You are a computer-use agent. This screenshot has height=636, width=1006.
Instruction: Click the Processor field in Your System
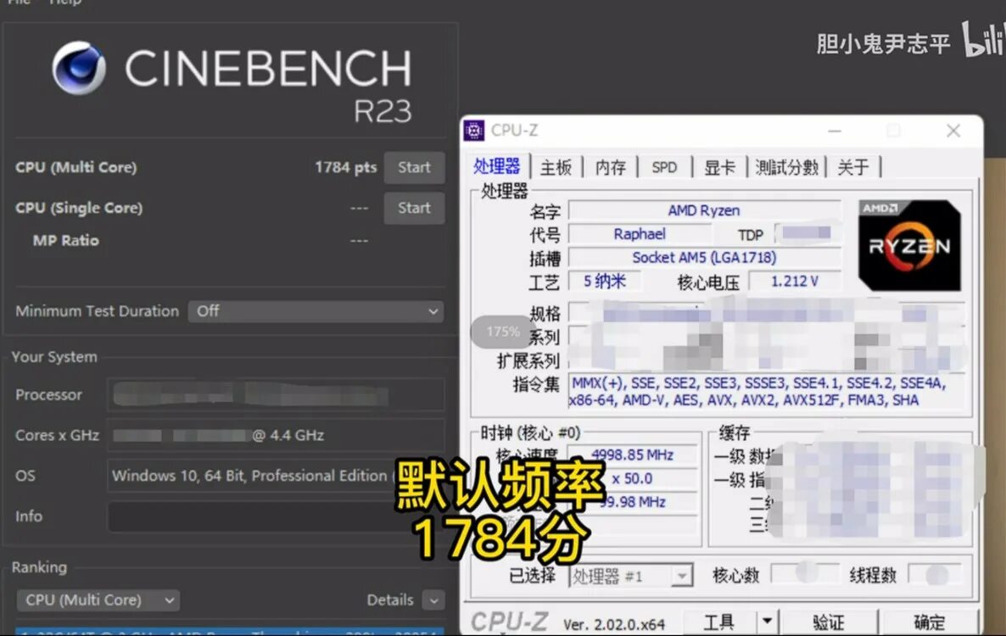(x=276, y=395)
